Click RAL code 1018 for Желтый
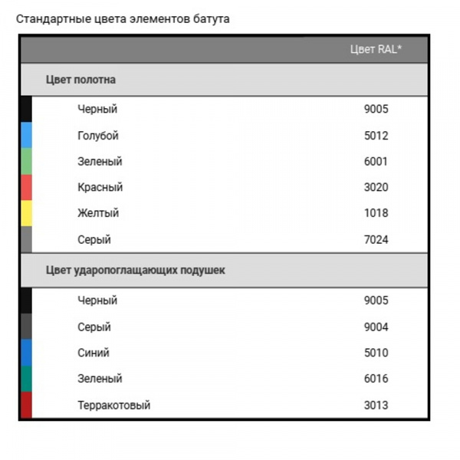 (x=376, y=213)
